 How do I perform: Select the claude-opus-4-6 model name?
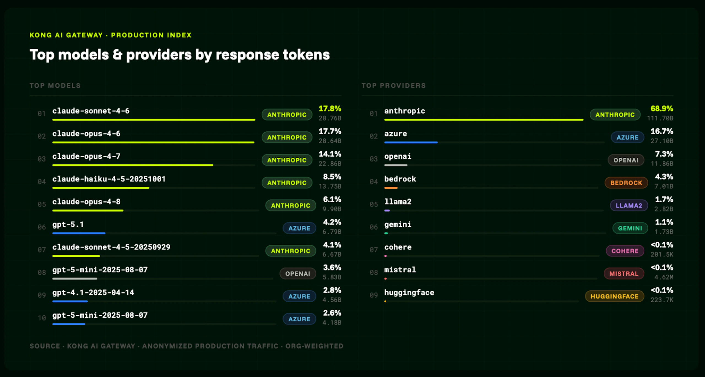point(86,134)
